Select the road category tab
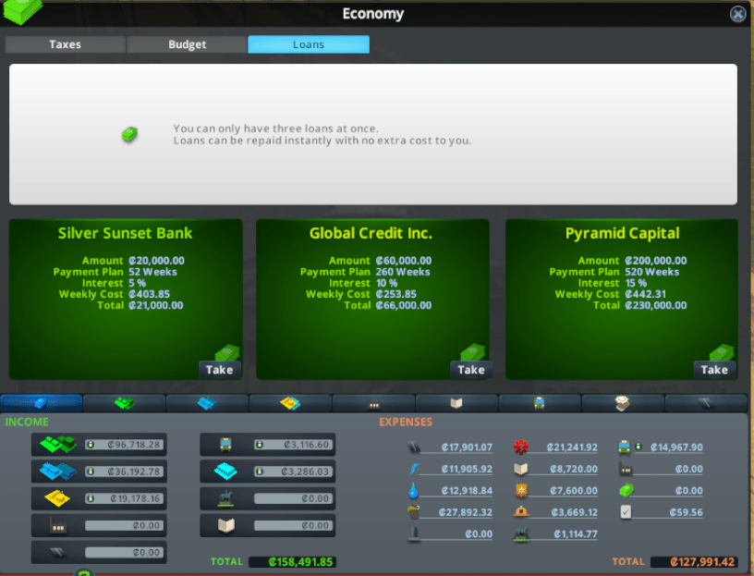This screenshot has width=754, height=576. click(x=706, y=403)
